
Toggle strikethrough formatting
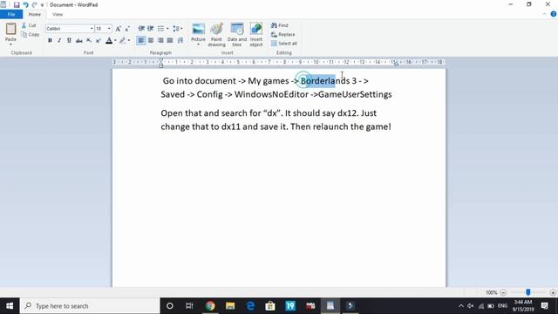pyautogui.click(x=79, y=40)
